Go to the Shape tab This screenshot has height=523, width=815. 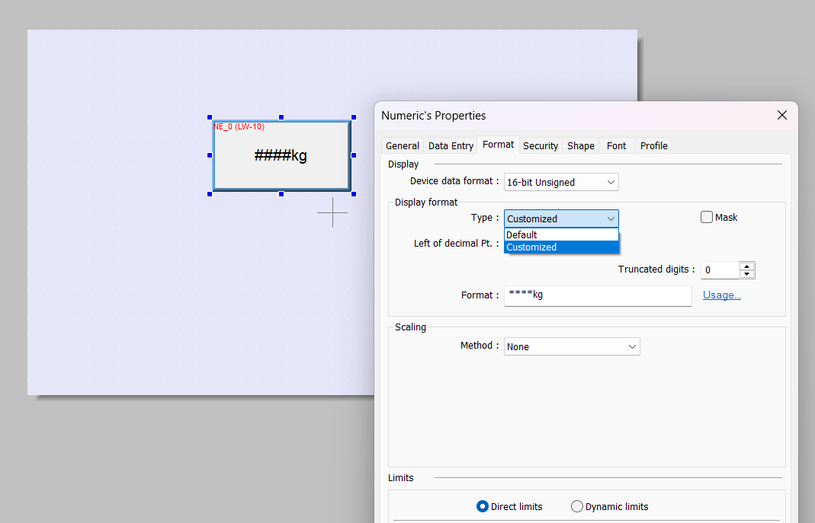point(580,145)
